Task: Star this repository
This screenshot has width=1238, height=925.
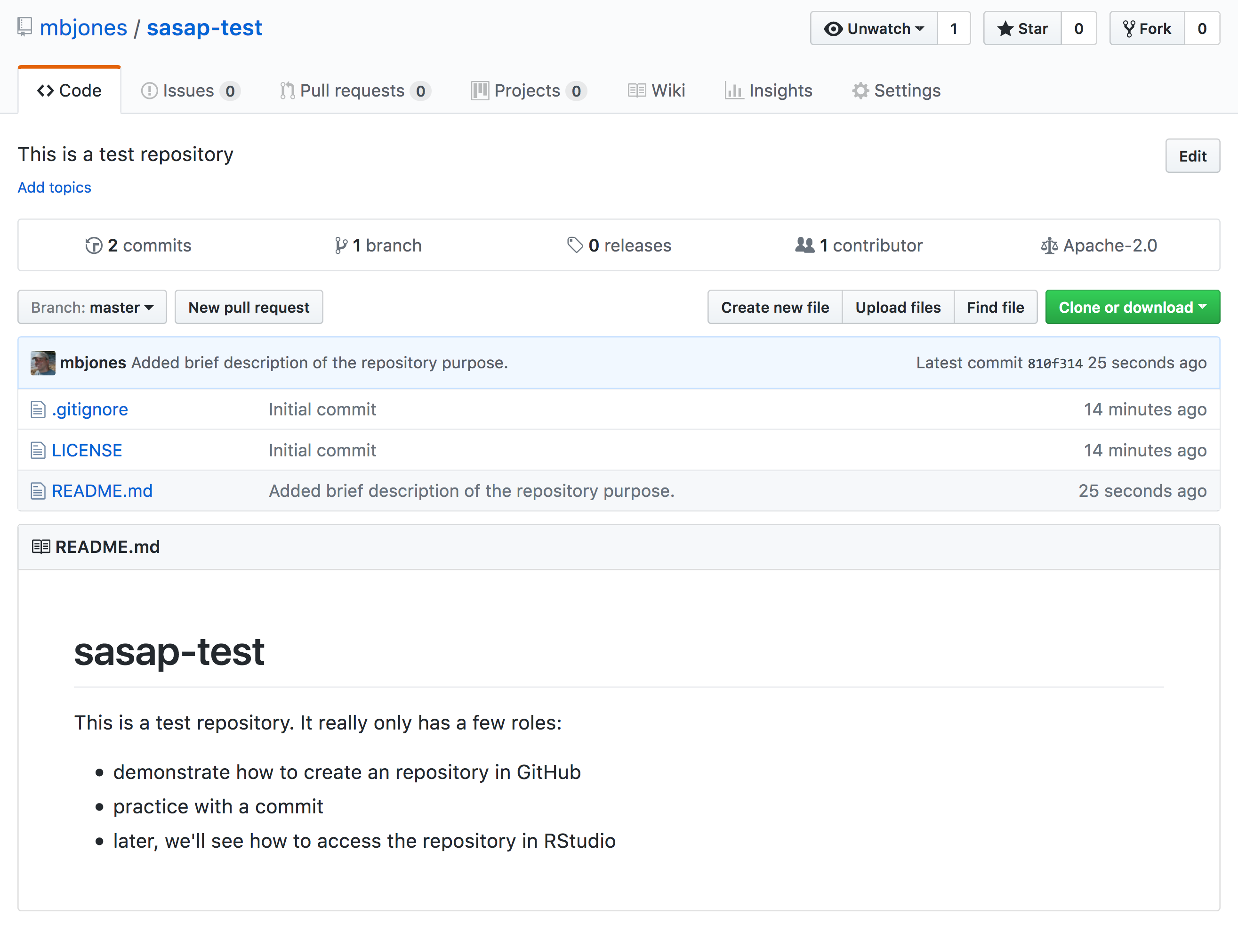Action: click(1022, 29)
